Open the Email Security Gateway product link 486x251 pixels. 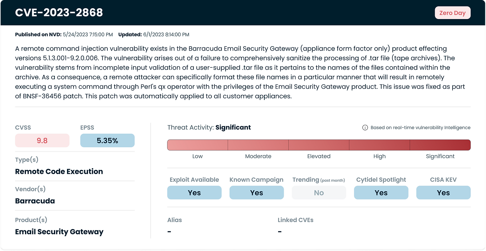point(59,232)
